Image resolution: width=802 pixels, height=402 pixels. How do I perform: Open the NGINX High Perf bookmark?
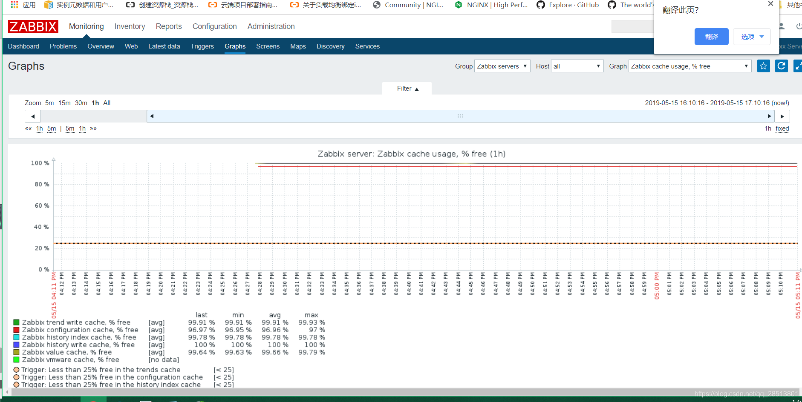(x=491, y=5)
